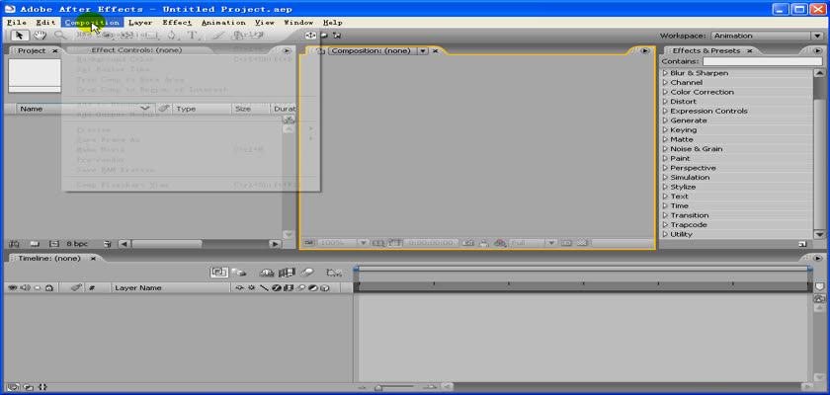This screenshot has width=830, height=395.
Task: Switch to the Project panel tab
Action: pyautogui.click(x=32, y=50)
